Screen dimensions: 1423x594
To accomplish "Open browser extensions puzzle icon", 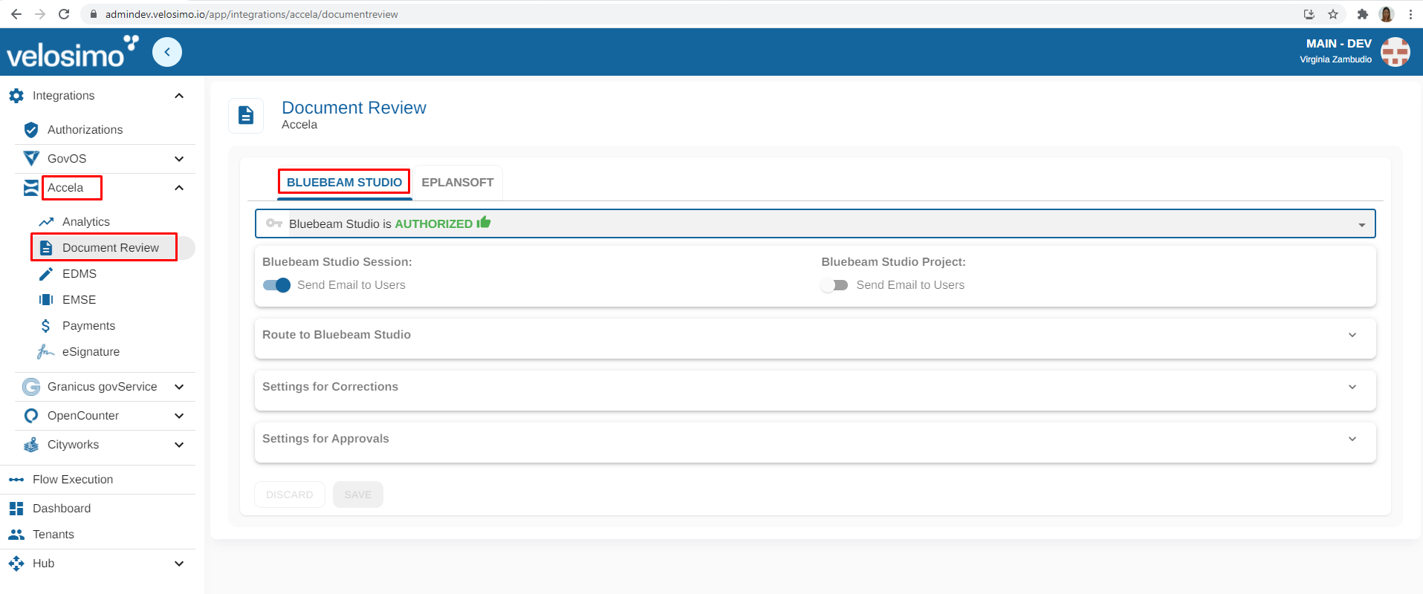I will [1362, 14].
